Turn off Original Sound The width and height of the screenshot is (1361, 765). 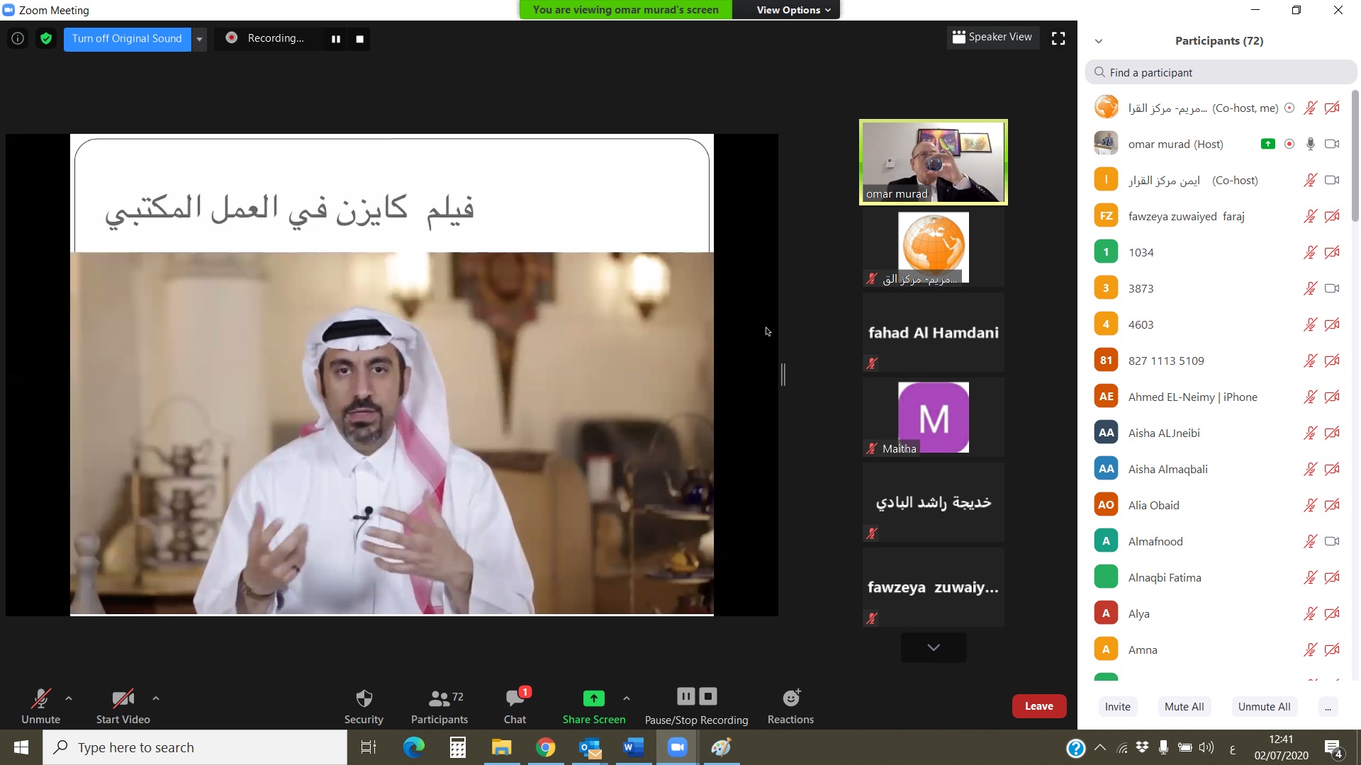(x=127, y=39)
